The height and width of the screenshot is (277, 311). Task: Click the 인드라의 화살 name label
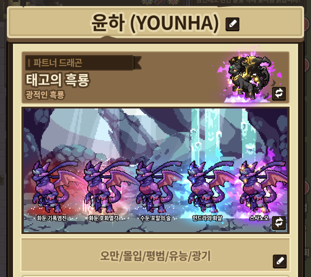(207, 218)
